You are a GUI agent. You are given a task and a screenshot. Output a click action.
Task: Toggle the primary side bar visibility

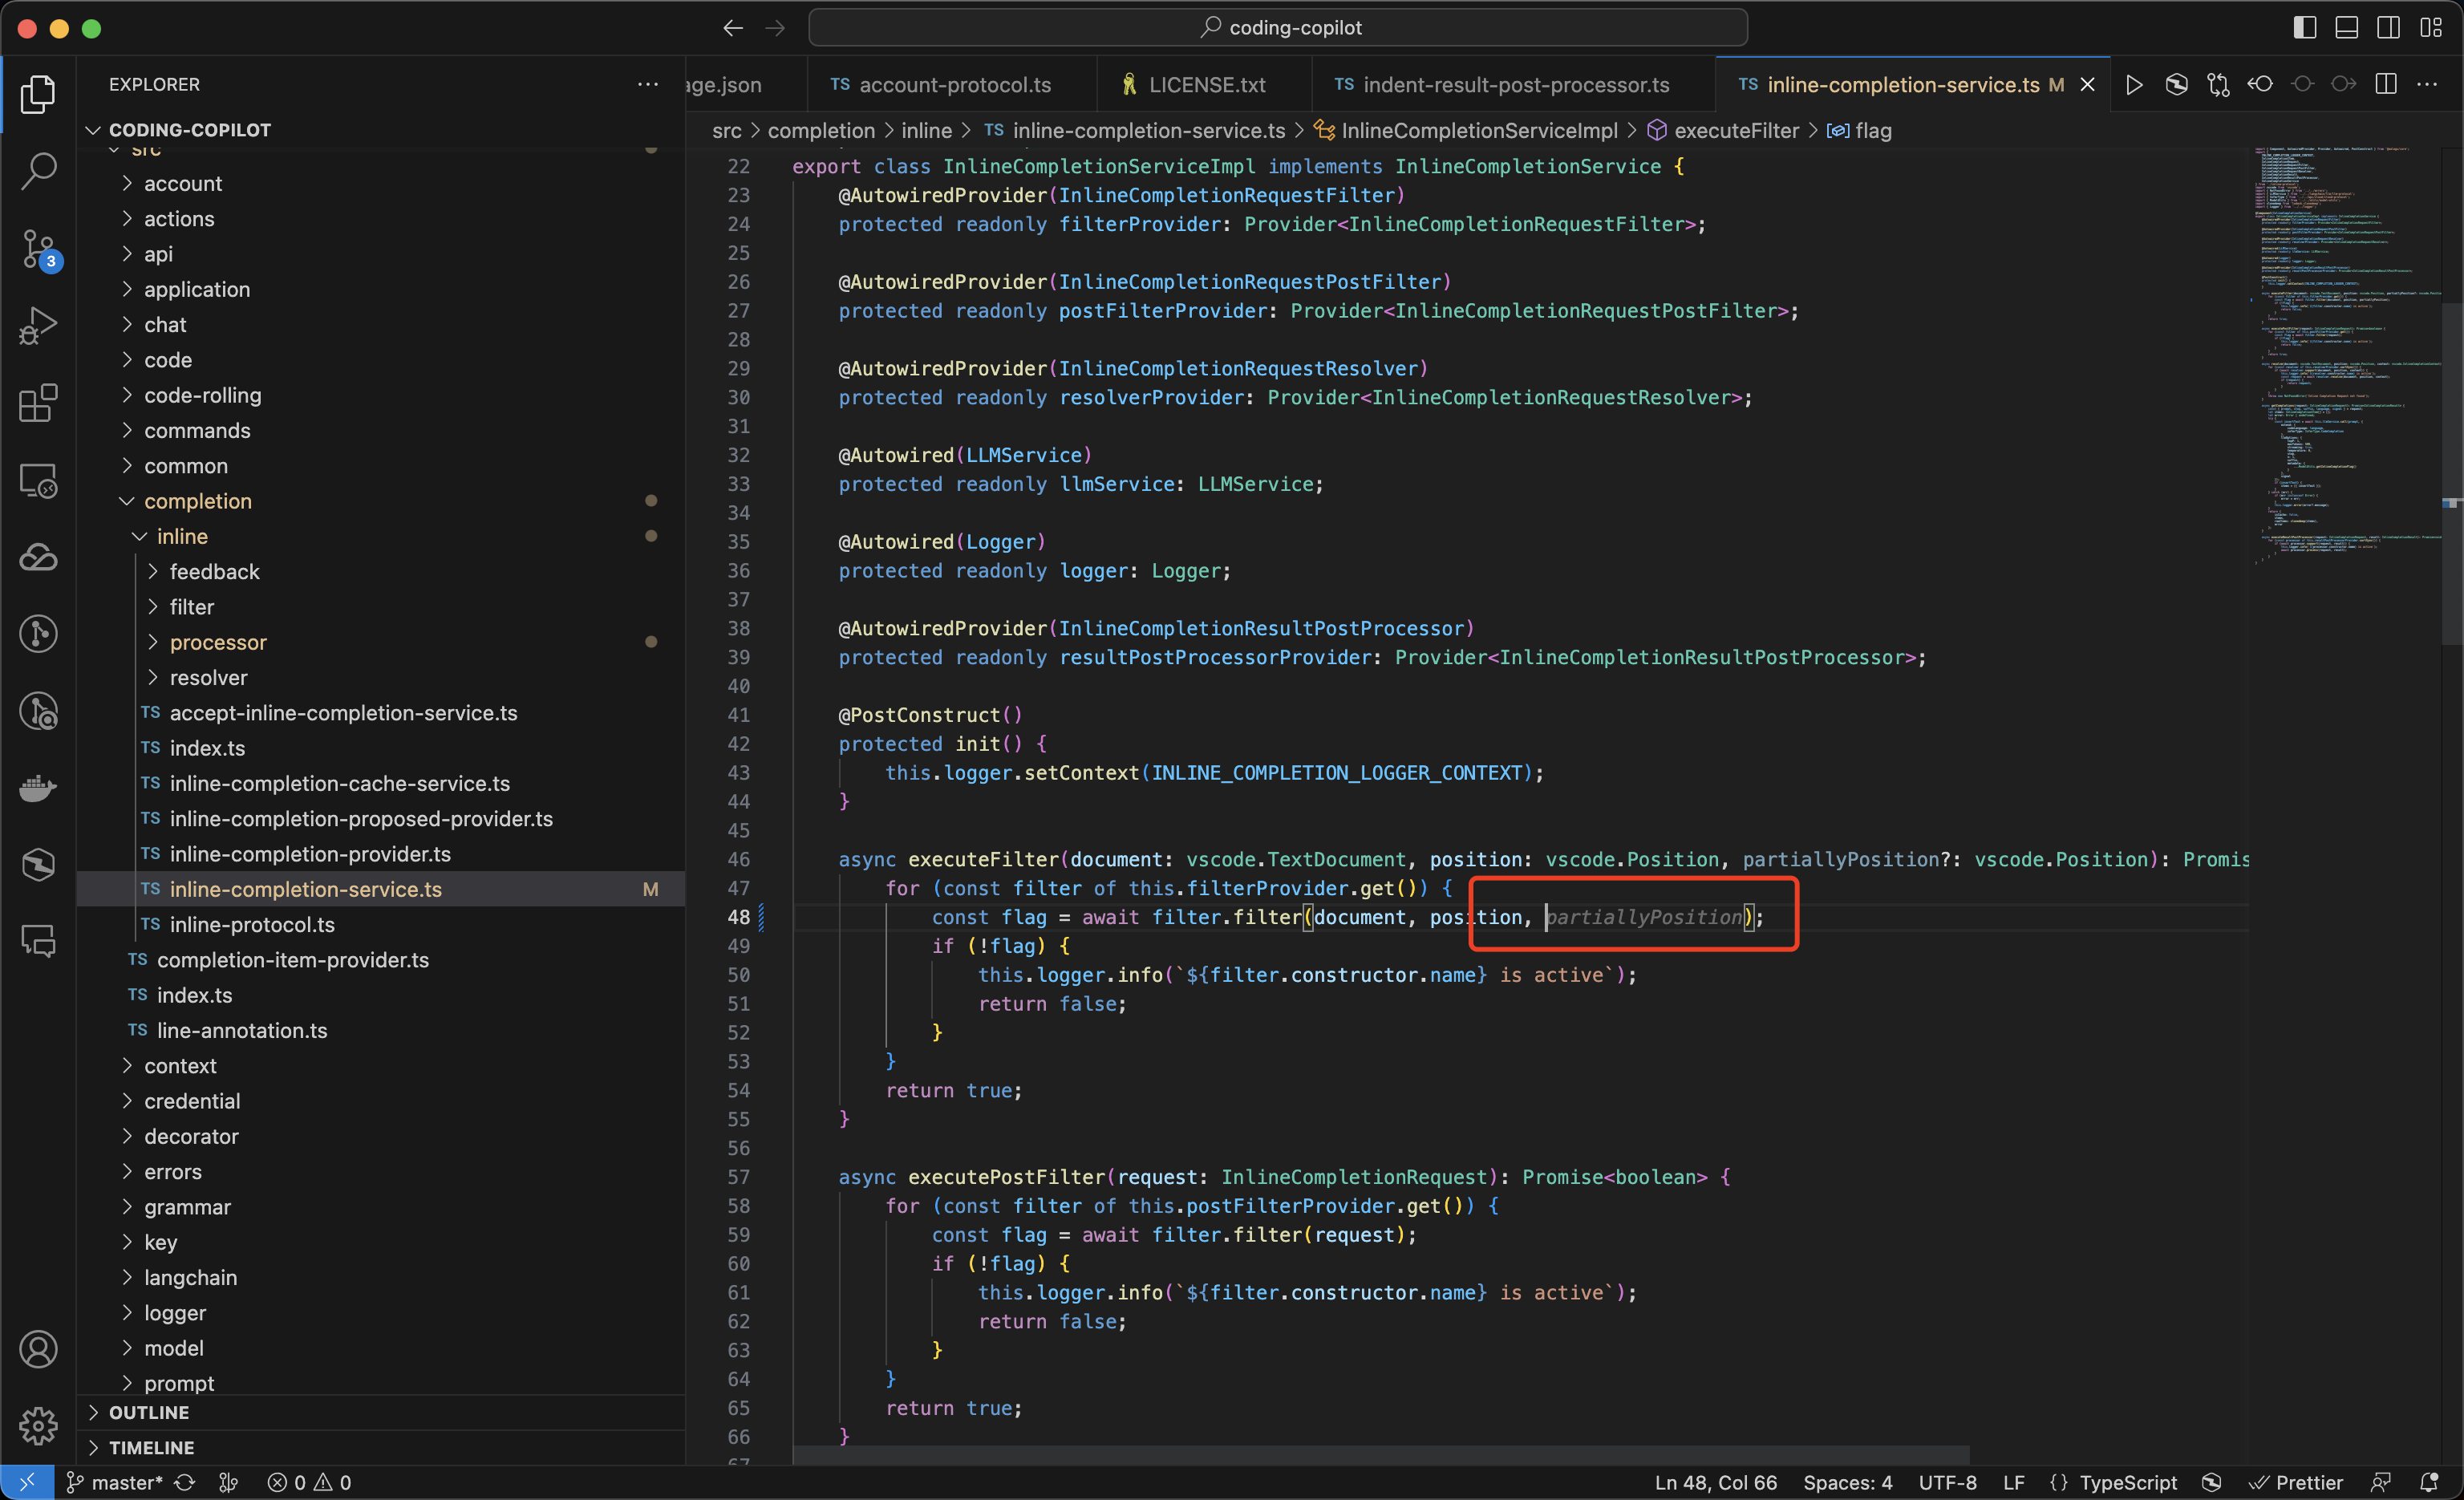click(x=2305, y=28)
